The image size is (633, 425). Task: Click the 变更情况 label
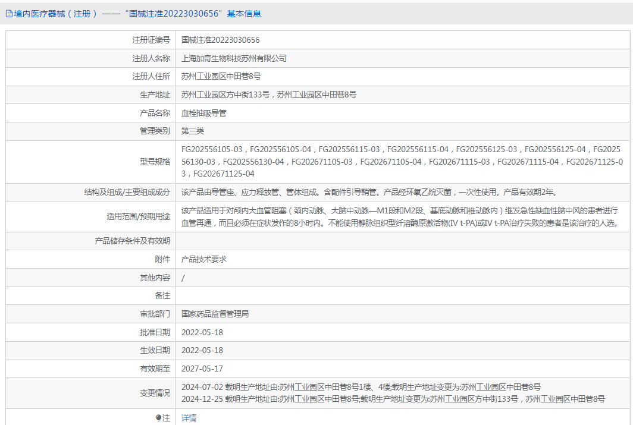click(155, 393)
